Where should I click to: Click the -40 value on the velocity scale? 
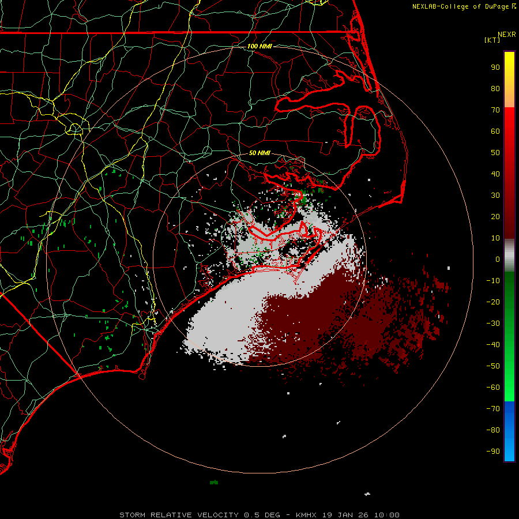493,345
